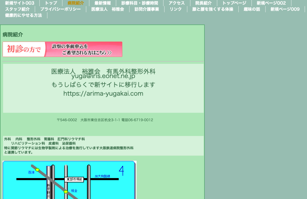307x199 pixels.
Task: Go to リンク page
Action: click(x=176, y=9)
